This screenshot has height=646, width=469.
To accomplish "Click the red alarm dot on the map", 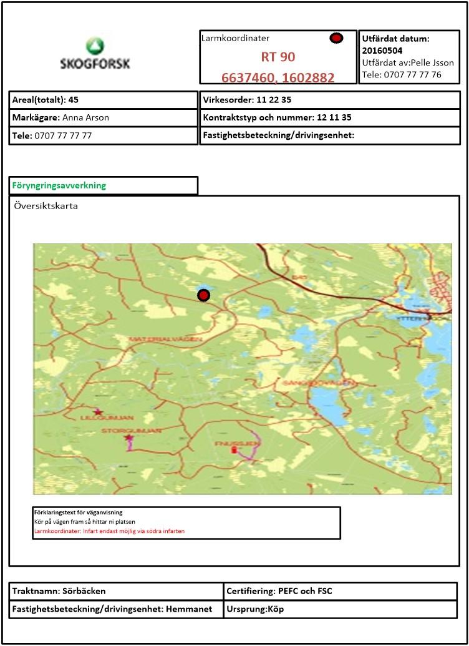I will tap(203, 295).
